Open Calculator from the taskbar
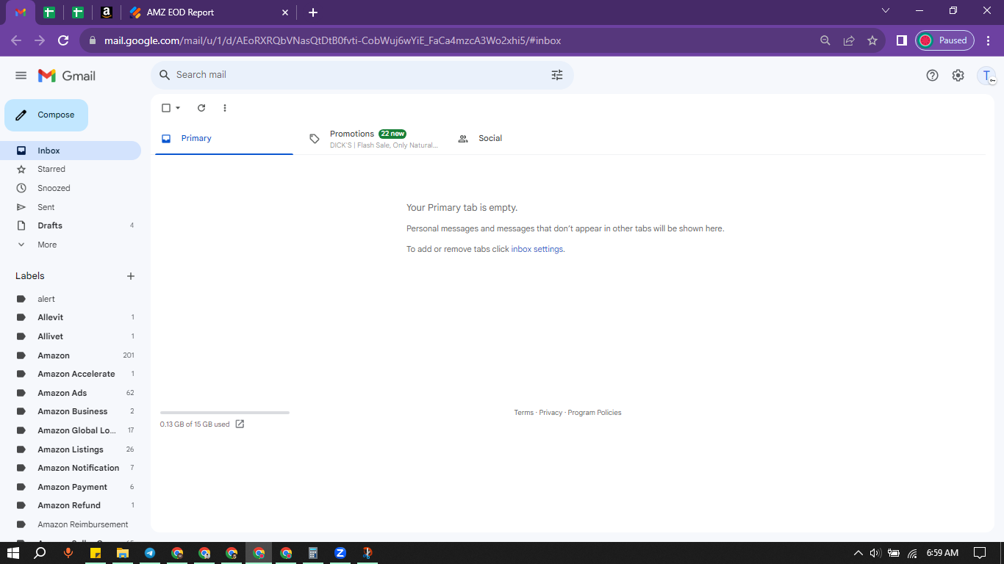Image resolution: width=1004 pixels, height=564 pixels. [313, 553]
